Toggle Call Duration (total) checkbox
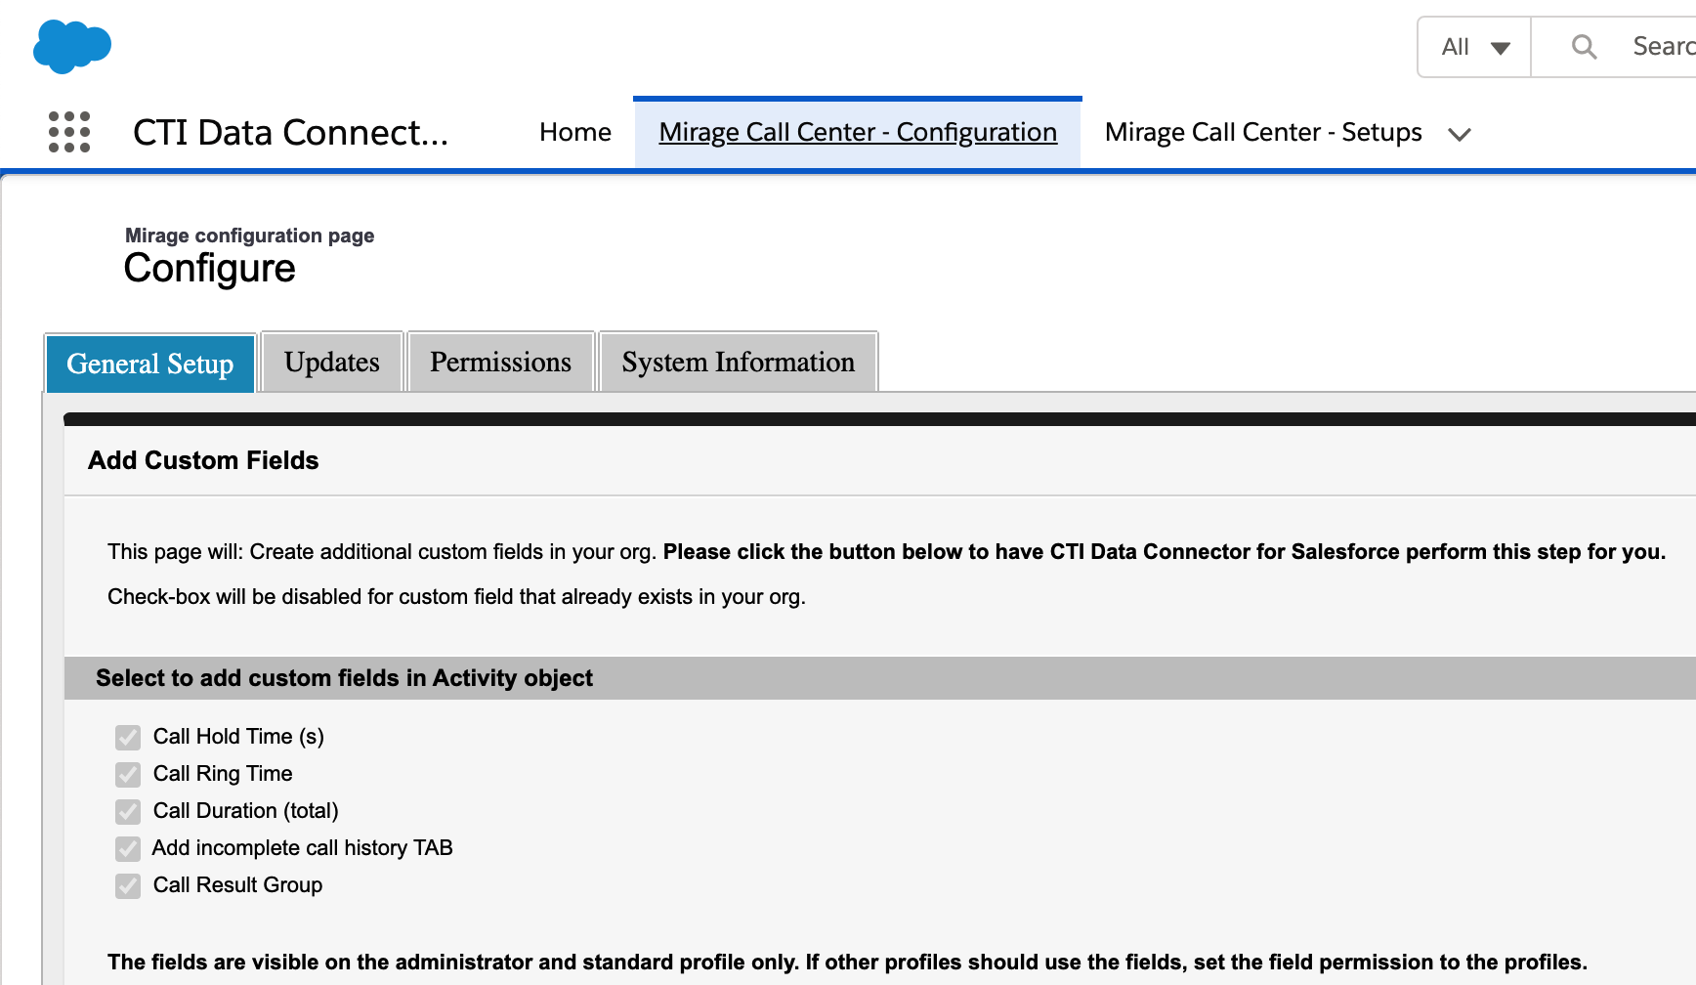The height and width of the screenshot is (985, 1696). pos(128,811)
